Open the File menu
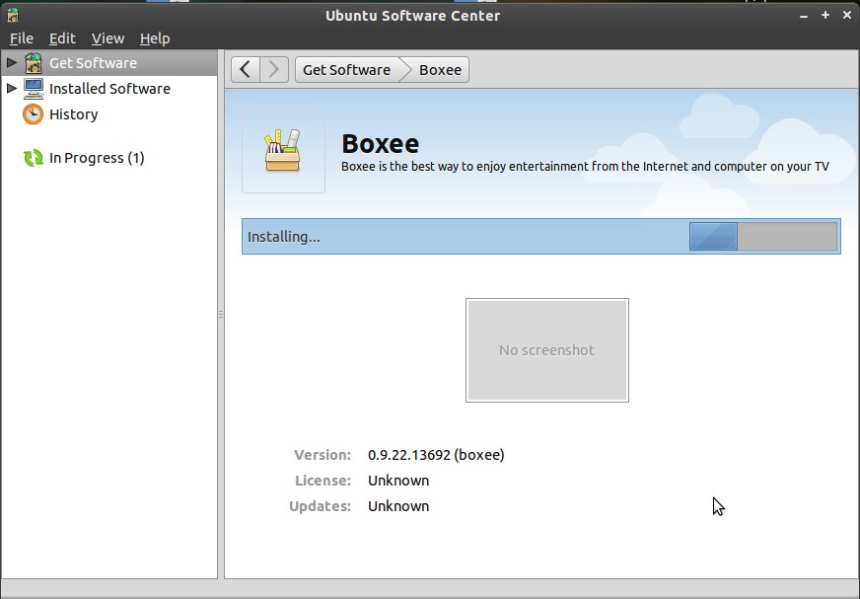The height and width of the screenshot is (599, 860). coord(22,38)
